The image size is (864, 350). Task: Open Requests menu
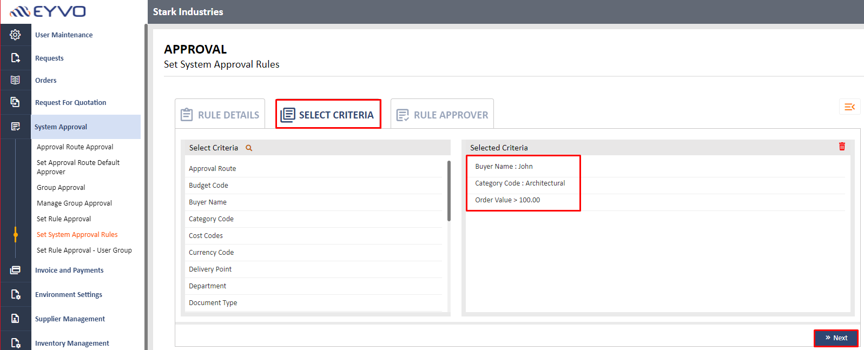click(x=49, y=58)
